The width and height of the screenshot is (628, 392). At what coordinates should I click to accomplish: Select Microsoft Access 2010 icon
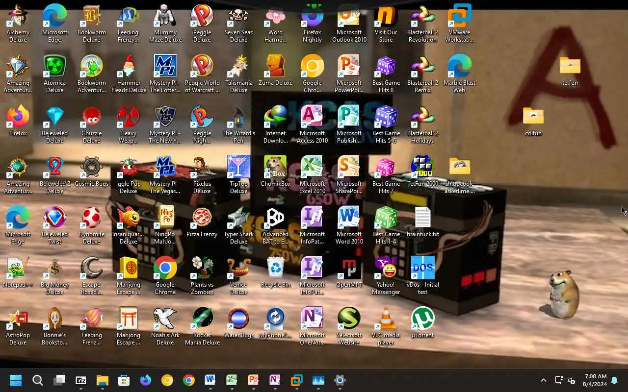312,124
